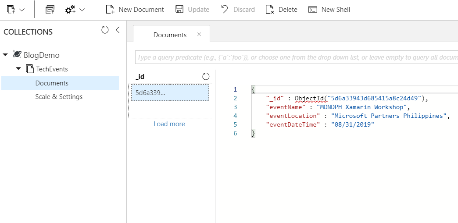Select document 5d6a339... in the list
The image size is (458, 223).
pos(170,93)
